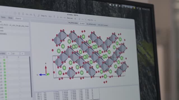Image resolution: width=179 pixels, height=100 pixels.
Task: Rotate the structure clockwise with toolbar icon
Action: tap(39, 15)
